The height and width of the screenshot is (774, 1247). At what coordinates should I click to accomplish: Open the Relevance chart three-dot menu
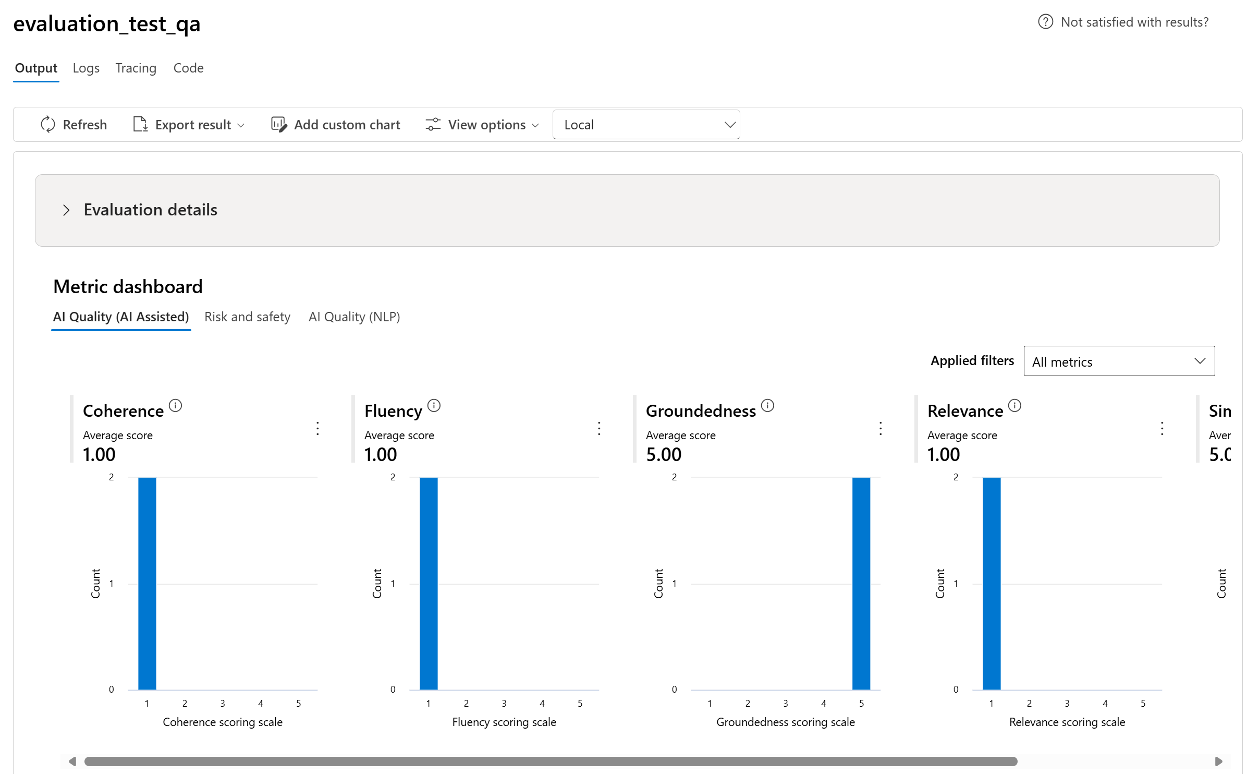1162,429
